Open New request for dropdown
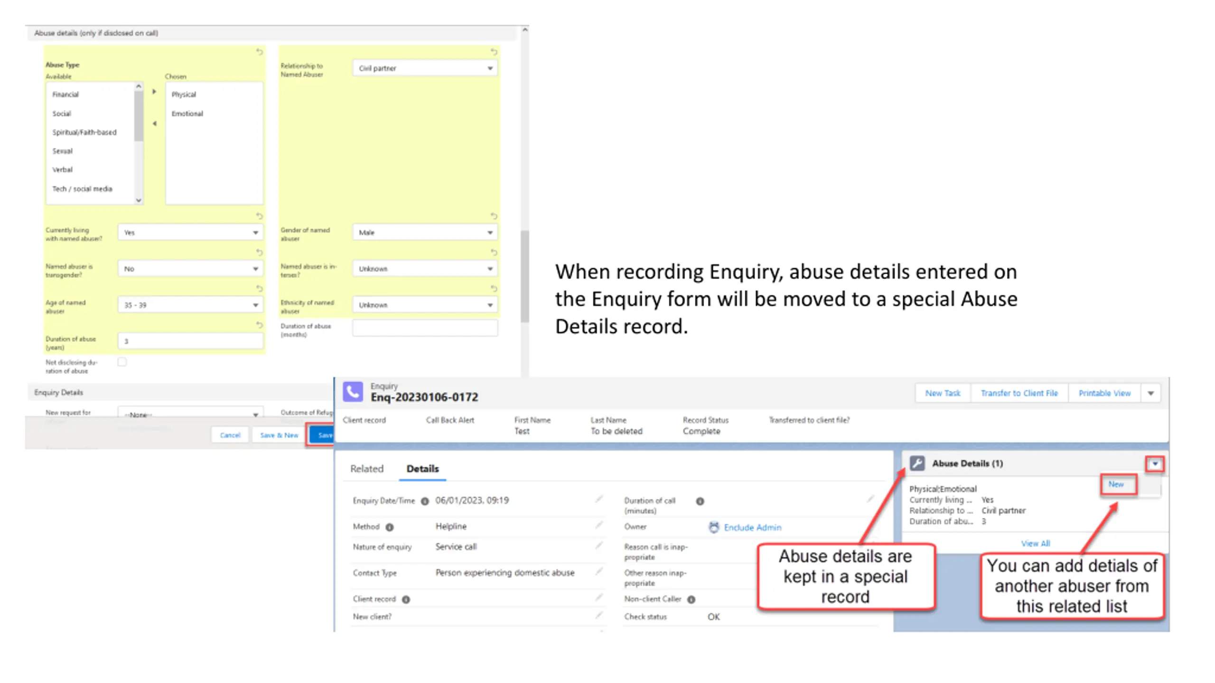Image resolution: width=1215 pixels, height=683 pixels. [190, 413]
